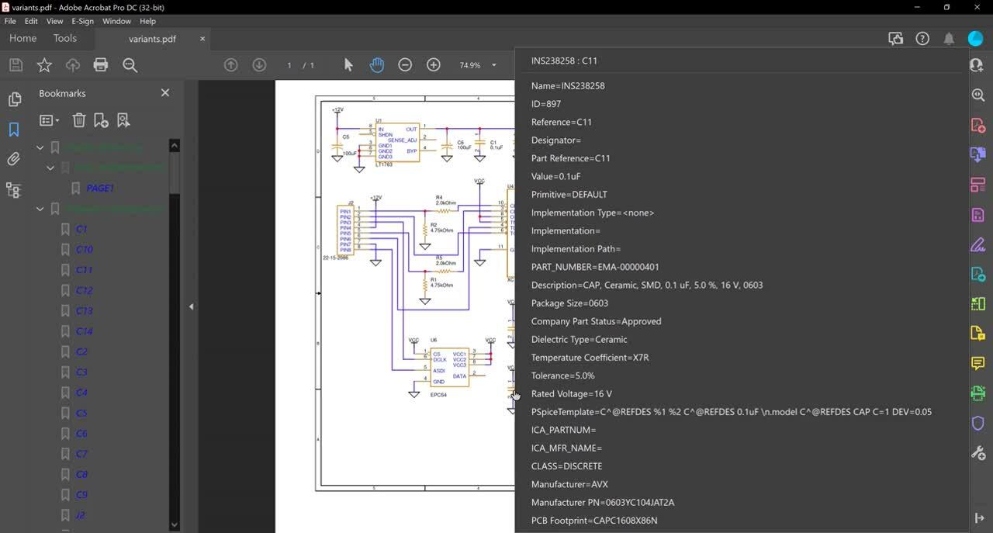This screenshot has width=993, height=533.
Task: Open the Find tool with the magnifier icon
Action: pos(130,64)
